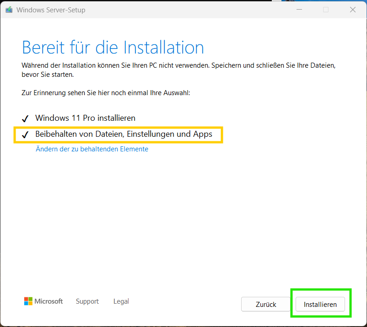Click the Windows Server-Setup title bar icon

pyautogui.click(x=9, y=10)
